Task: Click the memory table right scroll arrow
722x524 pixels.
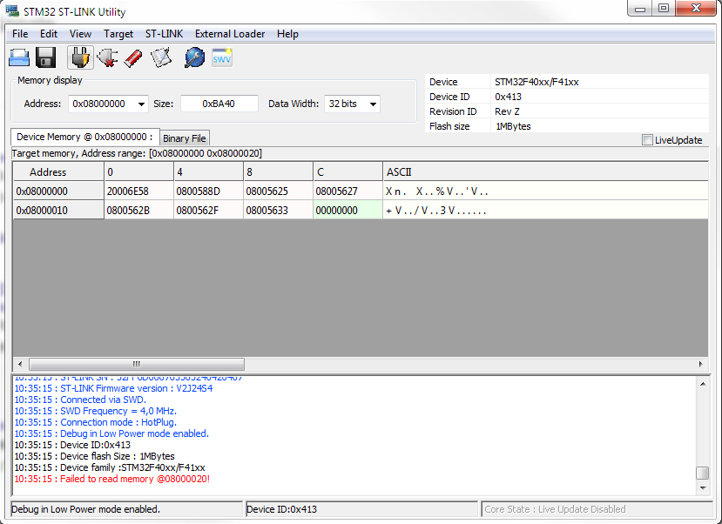Action: point(701,364)
